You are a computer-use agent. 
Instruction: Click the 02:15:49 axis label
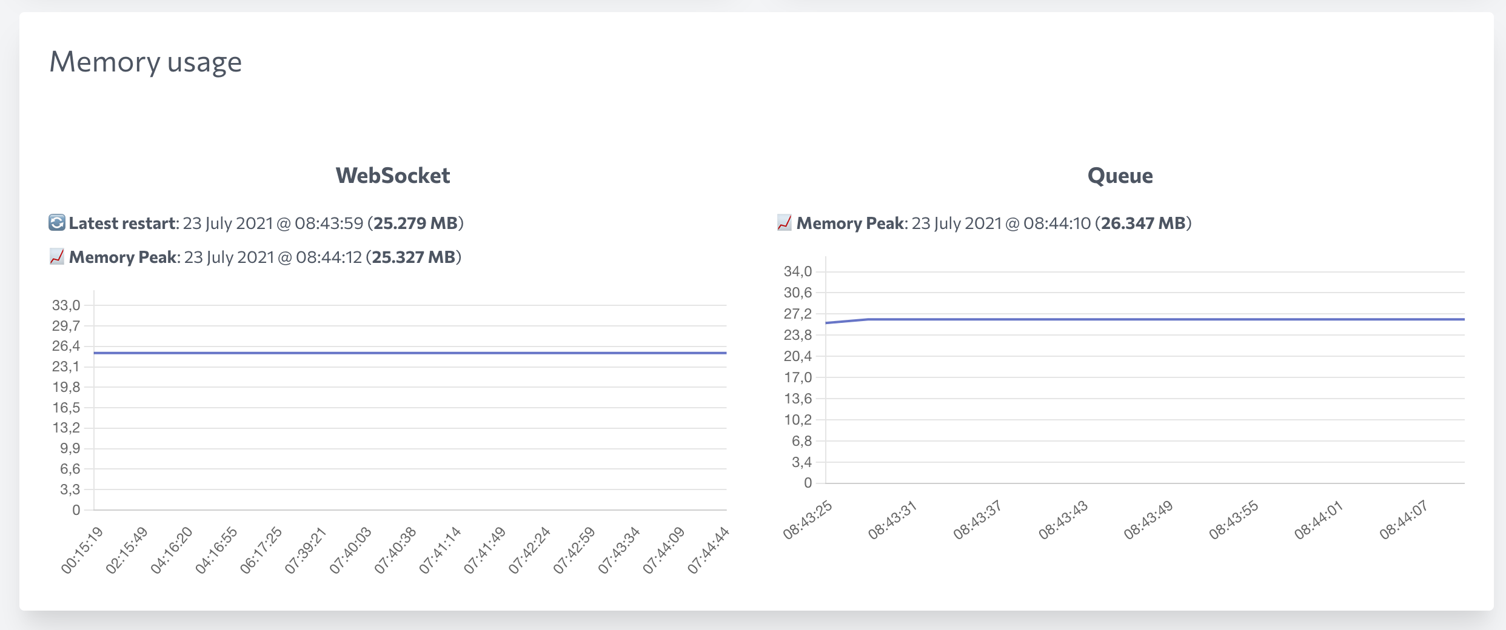pyautogui.click(x=127, y=550)
